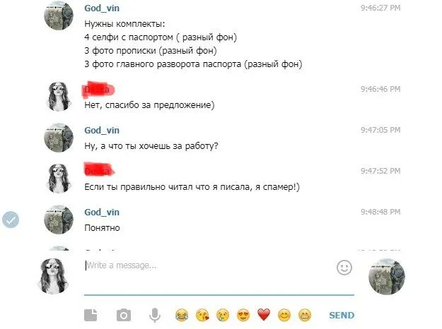The width and height of the screenshot is (442, 329).
Task: Click the SEND button
Action: [342, 315]
